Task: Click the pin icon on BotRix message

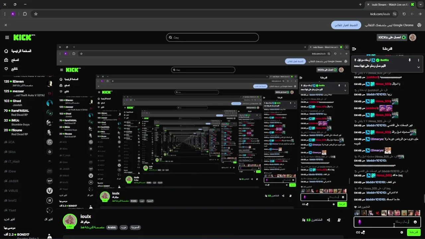Action: point(410,60)
